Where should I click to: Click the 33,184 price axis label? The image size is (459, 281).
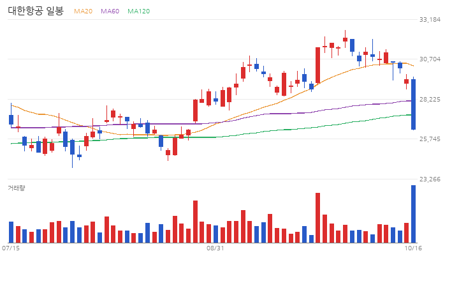point(430,20)
